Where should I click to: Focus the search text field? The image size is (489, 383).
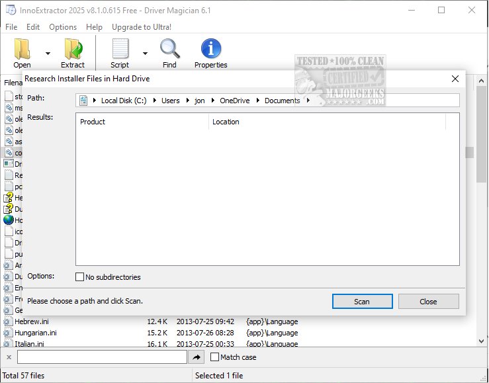click(102, 357)
